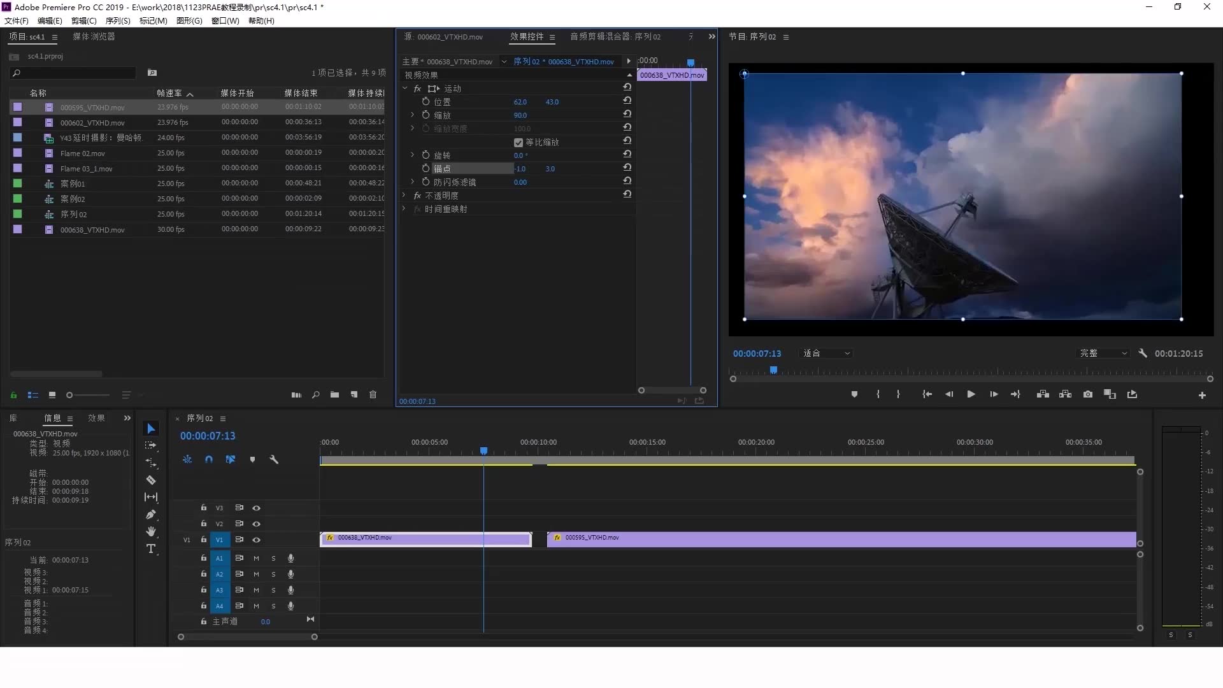Toggle Snap magnet in timeline
This screenshot has width=1223, height=688.
point(209,459)
